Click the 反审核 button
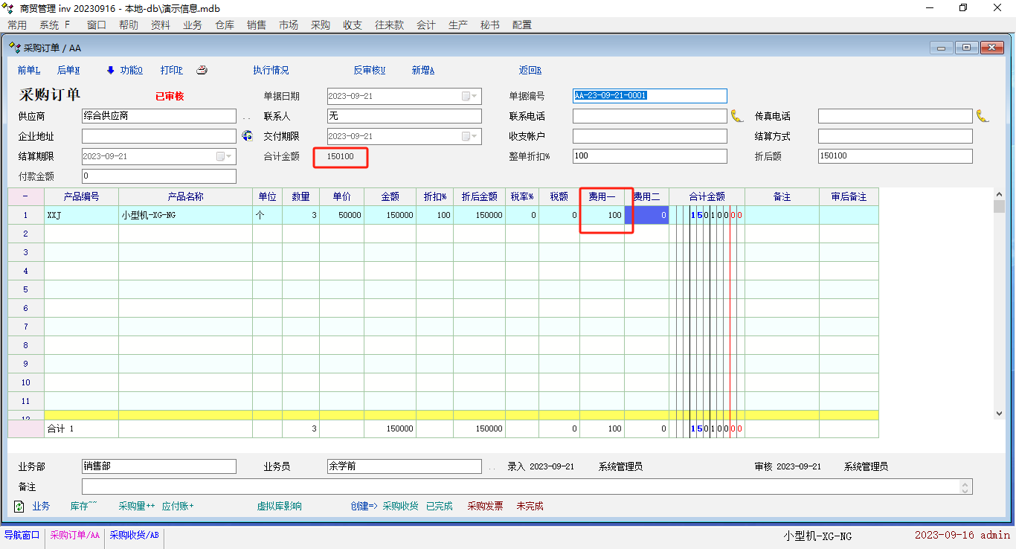 pos(369,71)
